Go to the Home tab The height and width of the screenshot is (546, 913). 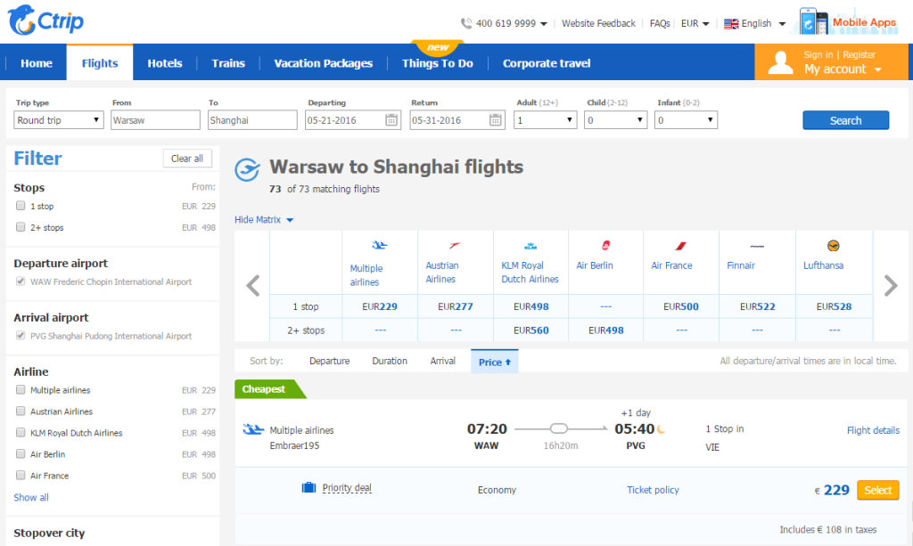pyautogui.click(x=36, y=63)
